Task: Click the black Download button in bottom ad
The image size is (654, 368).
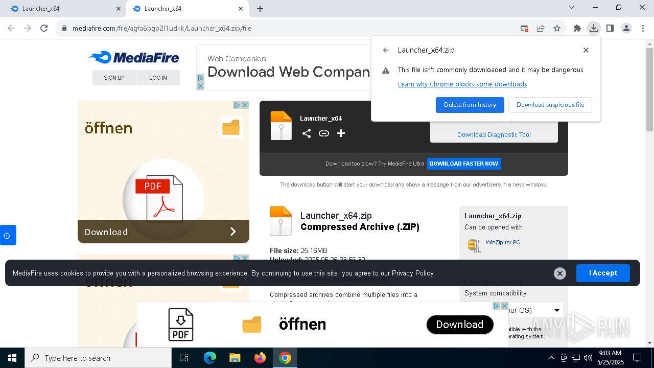Action: tap(460, 325)
